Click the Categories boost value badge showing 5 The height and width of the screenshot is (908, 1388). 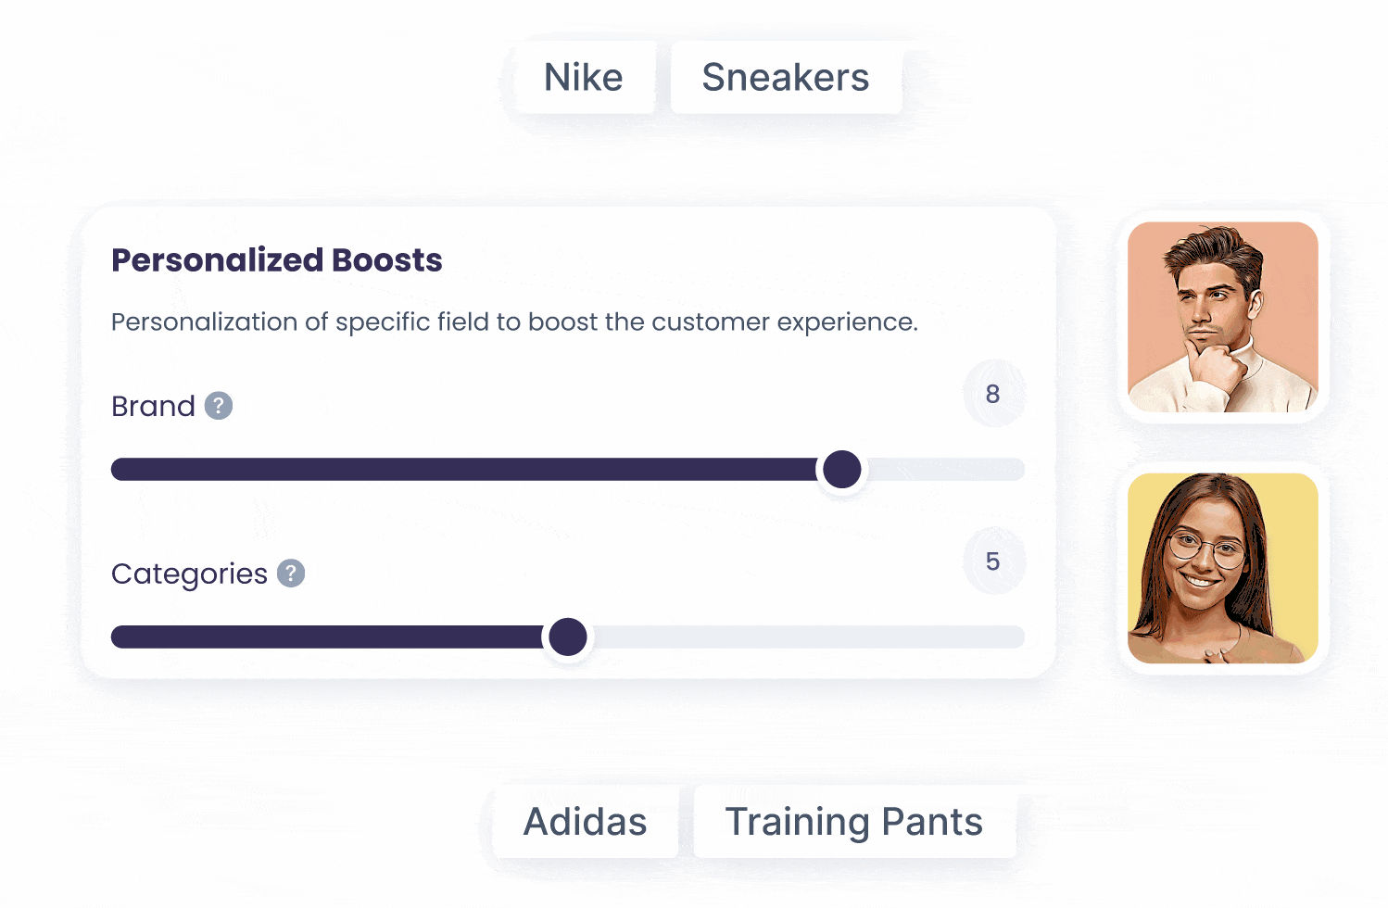pyautogui.click(x=993, y=561)
